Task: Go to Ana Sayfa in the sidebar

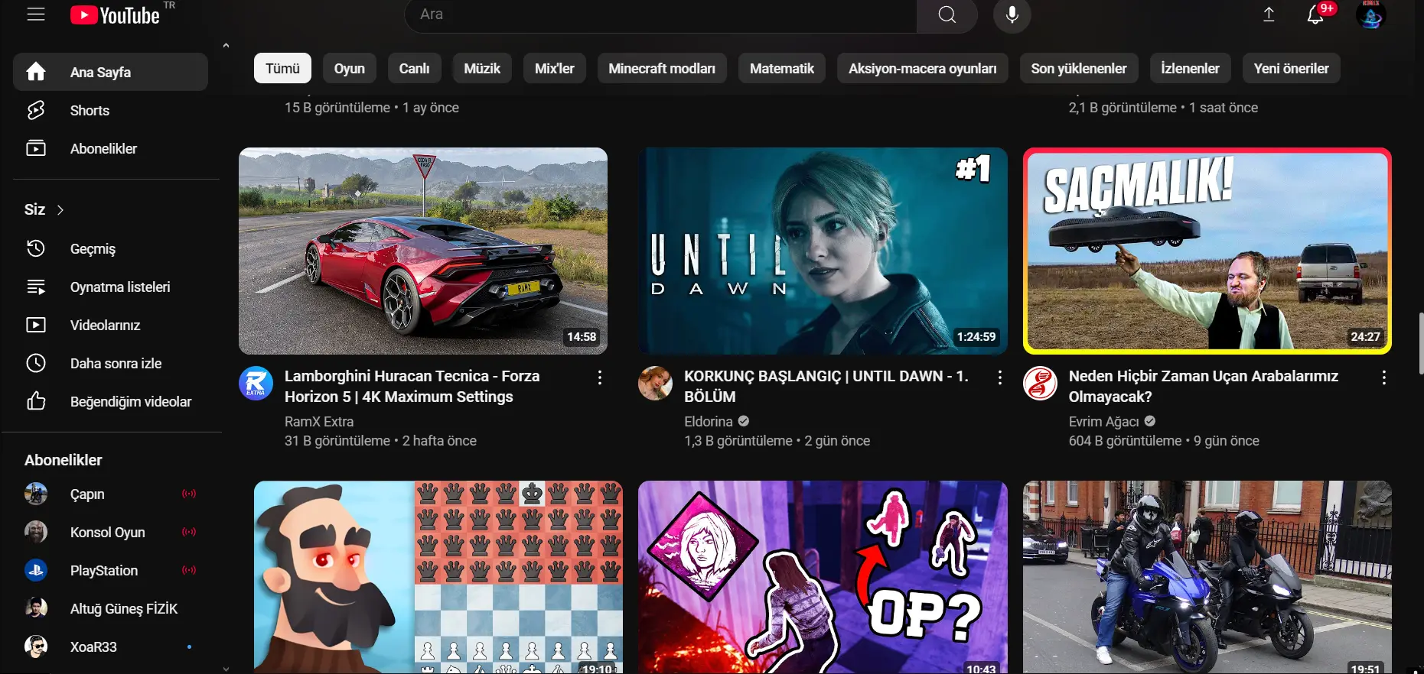Action: coord(110,72)
